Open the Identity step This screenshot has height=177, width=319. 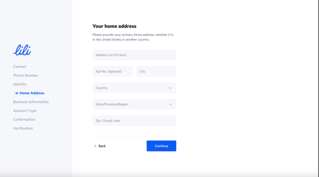click(x=20, y=84)
